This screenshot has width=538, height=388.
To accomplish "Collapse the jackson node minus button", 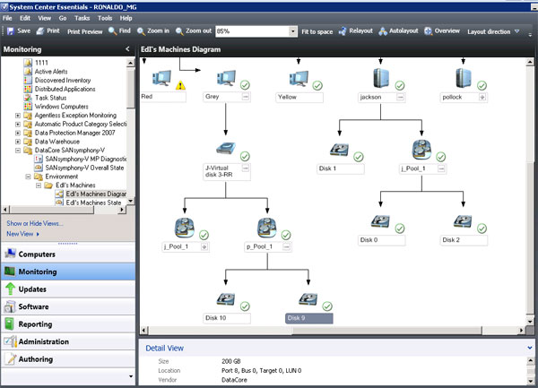I will point(400,98).
